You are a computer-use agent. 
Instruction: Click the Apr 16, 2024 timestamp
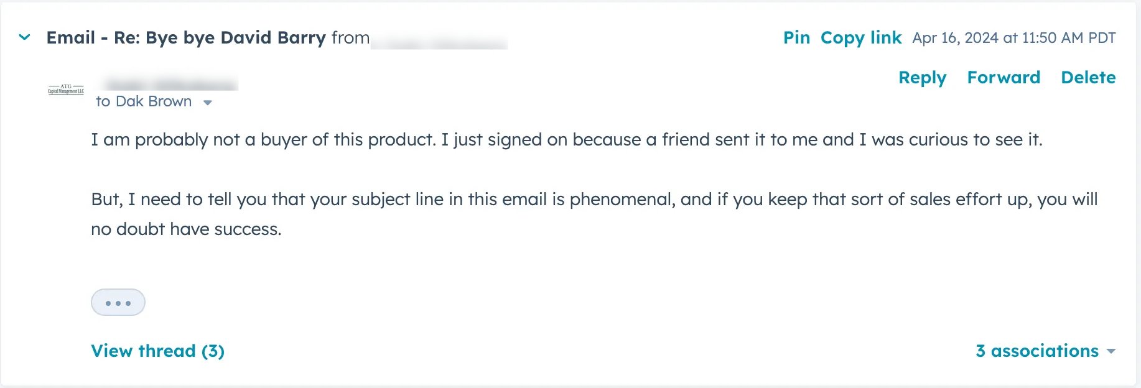1013,37
